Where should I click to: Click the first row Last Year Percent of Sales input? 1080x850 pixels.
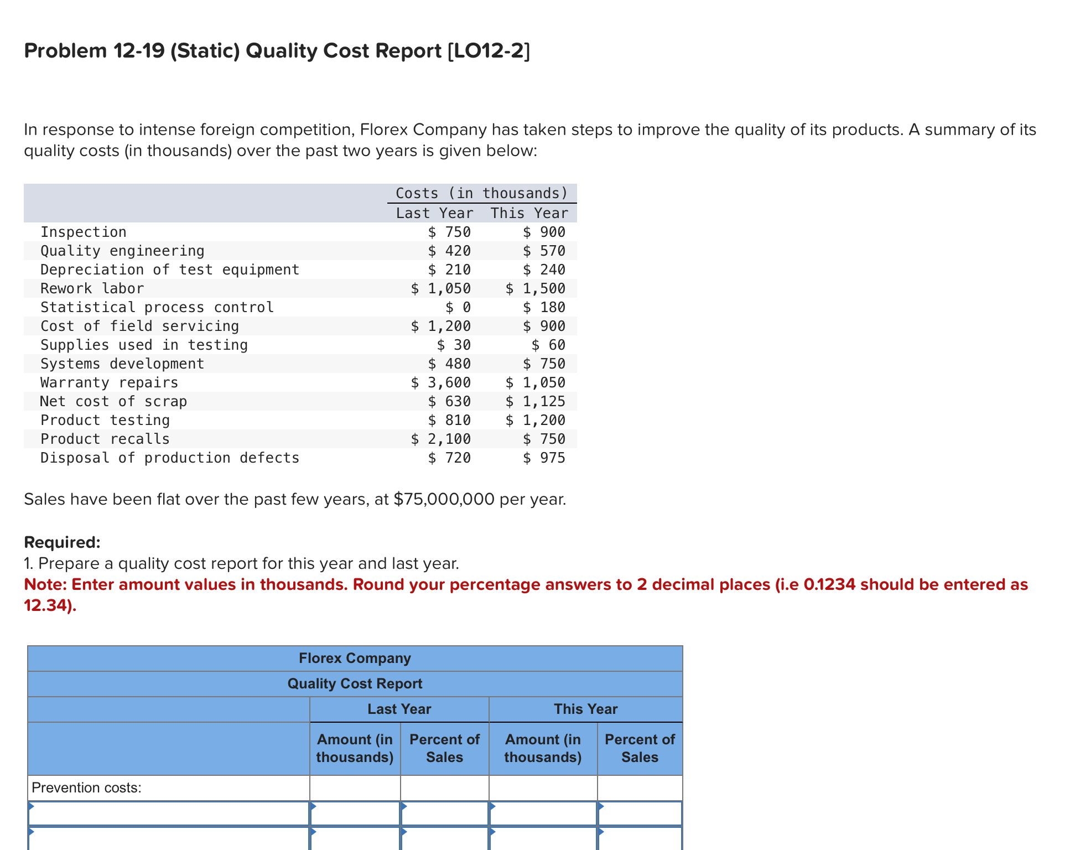(x=445, y=813)
